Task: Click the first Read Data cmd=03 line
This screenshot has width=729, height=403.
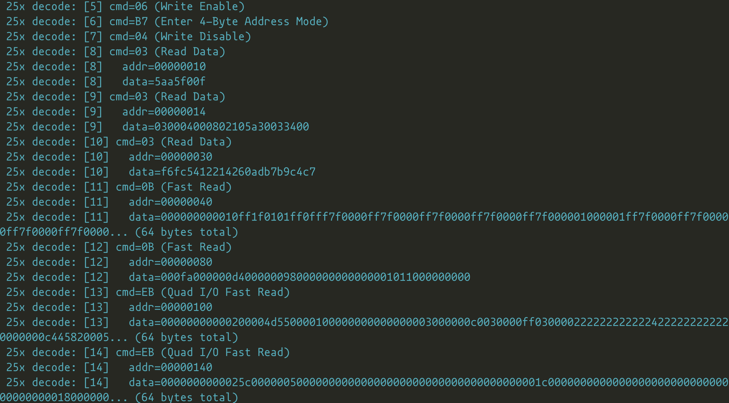Action: (x=116, y=52)
